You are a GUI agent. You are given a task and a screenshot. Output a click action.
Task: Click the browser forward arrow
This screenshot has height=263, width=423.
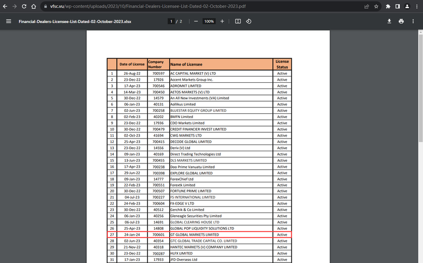click(15, 6)
